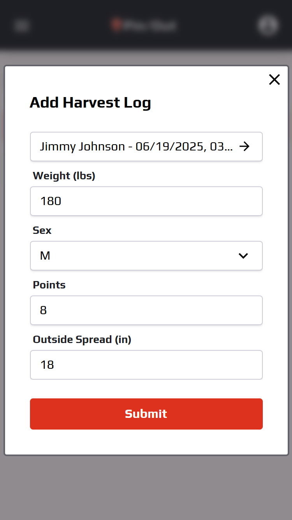Select the Sex field showing M
The width and height of the screenshot is (292, 520).
[146, 256]
